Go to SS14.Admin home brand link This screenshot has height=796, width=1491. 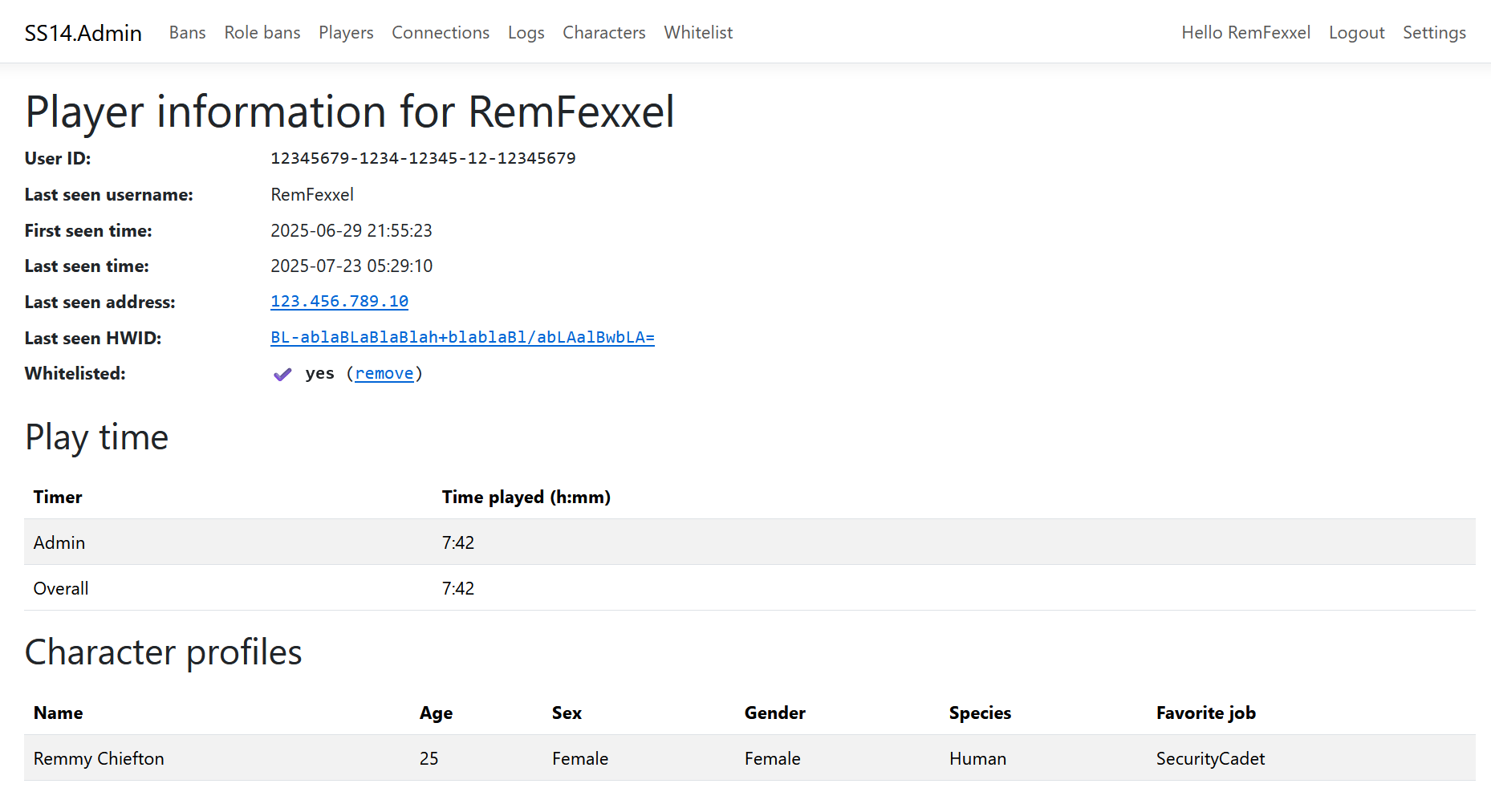tap(83, 33)
